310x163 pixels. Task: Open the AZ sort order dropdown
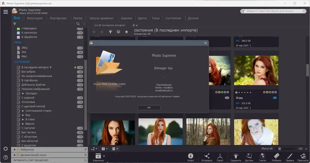pyautogui.click(x=94, y=149)
